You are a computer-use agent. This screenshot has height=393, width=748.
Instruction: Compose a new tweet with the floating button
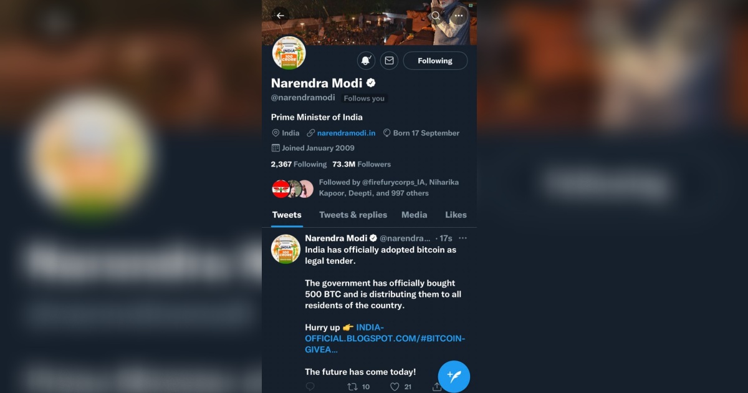tap(454, 376)
